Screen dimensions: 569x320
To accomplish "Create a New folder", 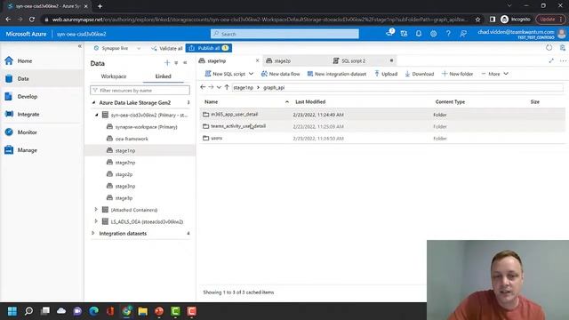I will tap(457, 74).
